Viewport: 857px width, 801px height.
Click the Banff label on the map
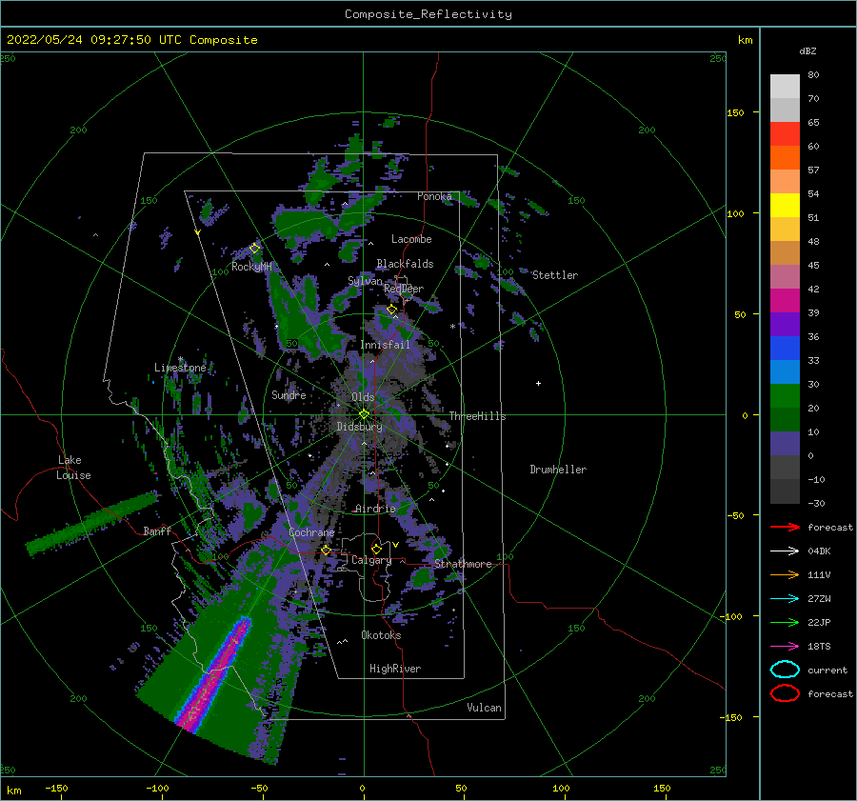pos(157,531)
